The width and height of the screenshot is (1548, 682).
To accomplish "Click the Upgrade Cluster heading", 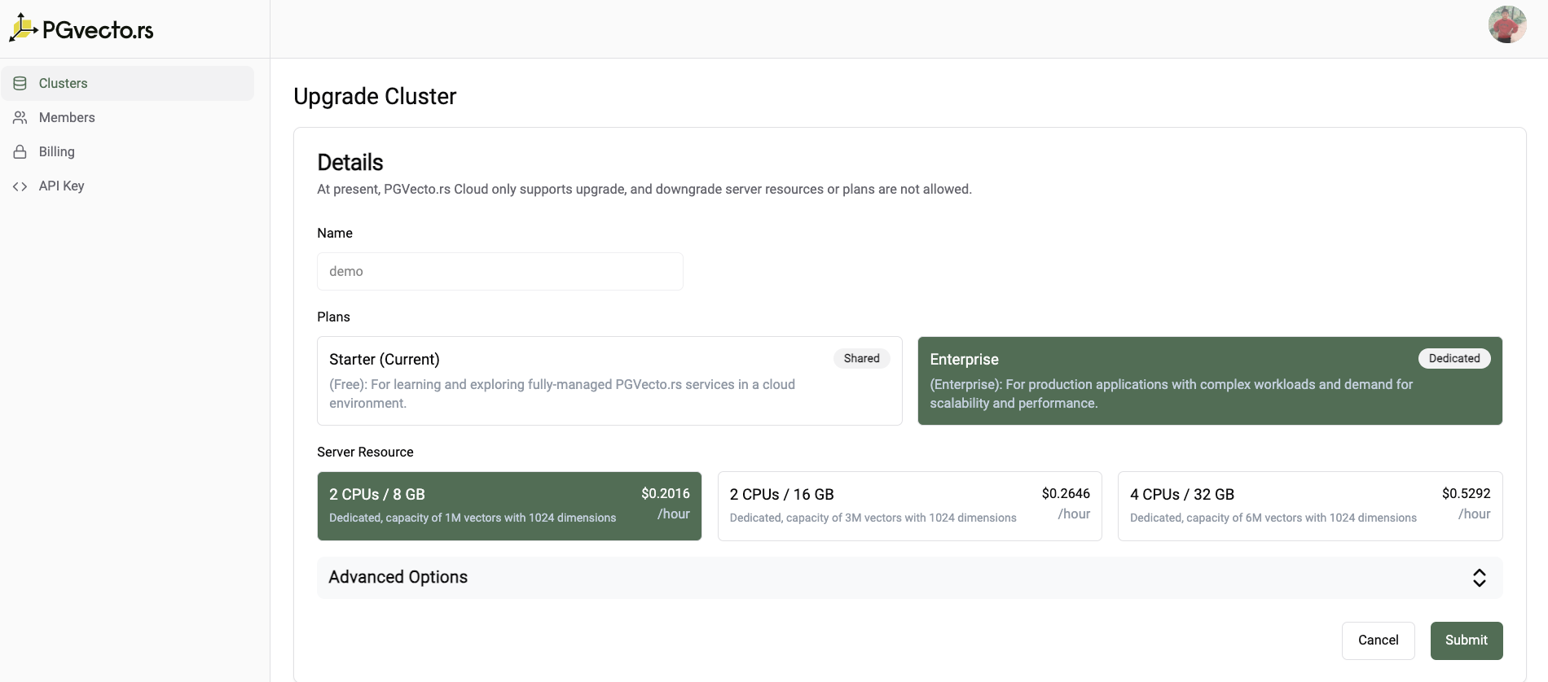I will [375, 96].
